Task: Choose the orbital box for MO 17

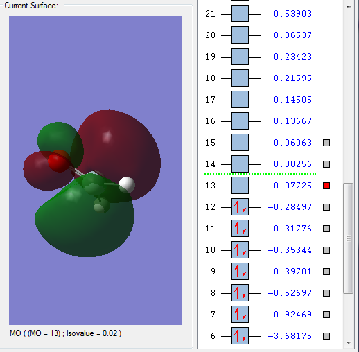Action: coord(240,100)
